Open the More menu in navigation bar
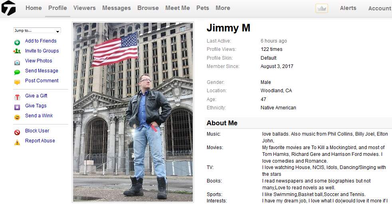The image size is (392, 204). pyautogui.click(x=223, y=8)
